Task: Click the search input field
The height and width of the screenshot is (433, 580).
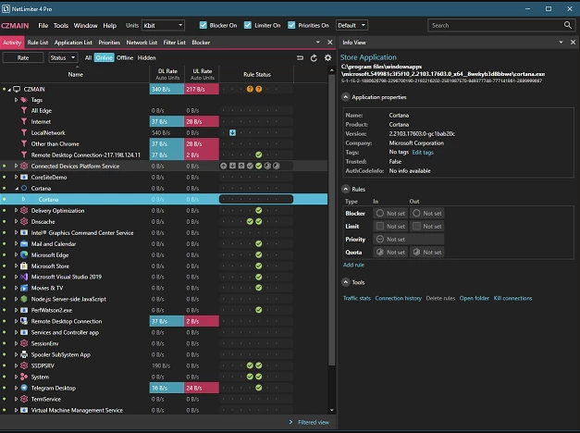Action: [x=490, y=25]
